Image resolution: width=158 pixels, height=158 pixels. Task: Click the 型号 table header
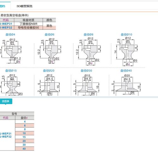pyautogui.click(x=17, y=114)
